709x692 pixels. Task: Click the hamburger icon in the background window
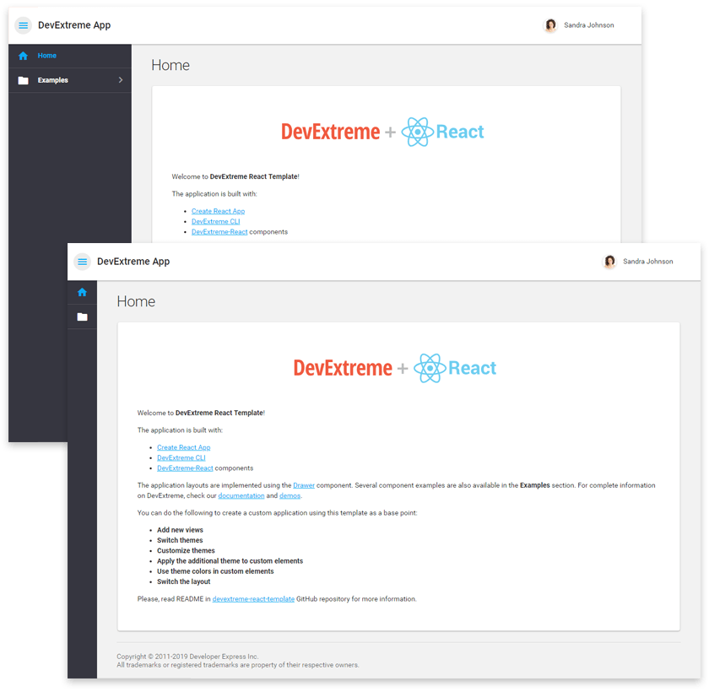point(23,24)
